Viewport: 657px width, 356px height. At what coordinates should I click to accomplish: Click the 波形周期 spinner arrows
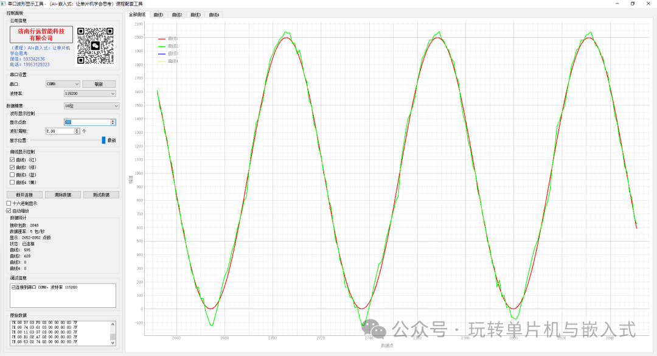coord(77,131)
